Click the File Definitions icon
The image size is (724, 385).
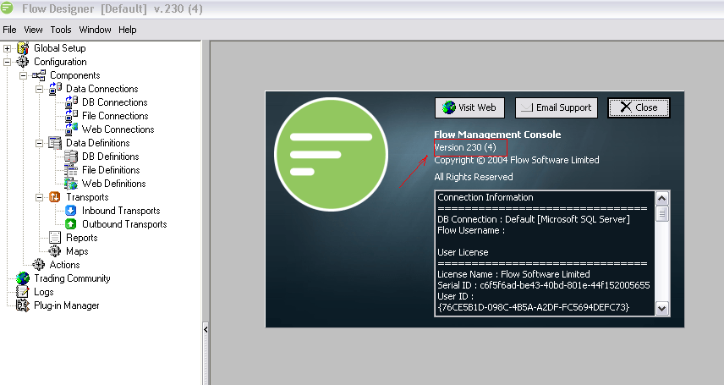pyautogui.click(x=71, y=169)
